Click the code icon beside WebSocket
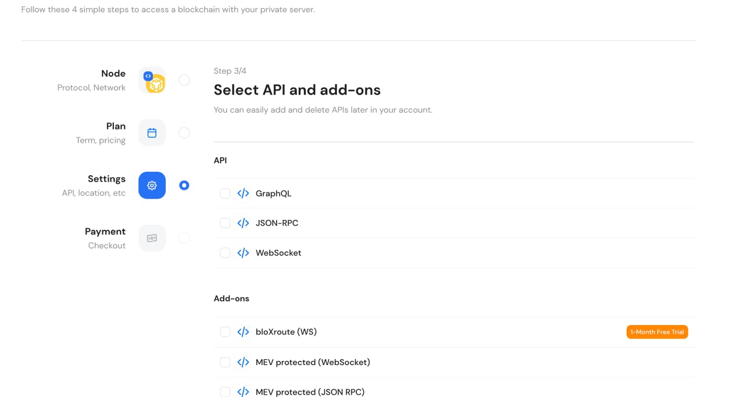The image size is (744, 397). click(243, 253)
